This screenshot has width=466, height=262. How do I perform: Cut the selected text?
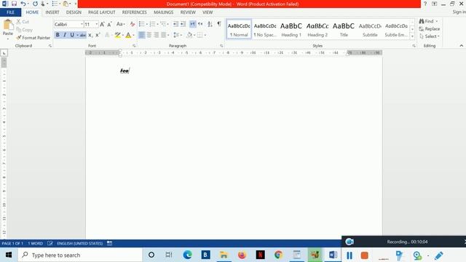23,22
